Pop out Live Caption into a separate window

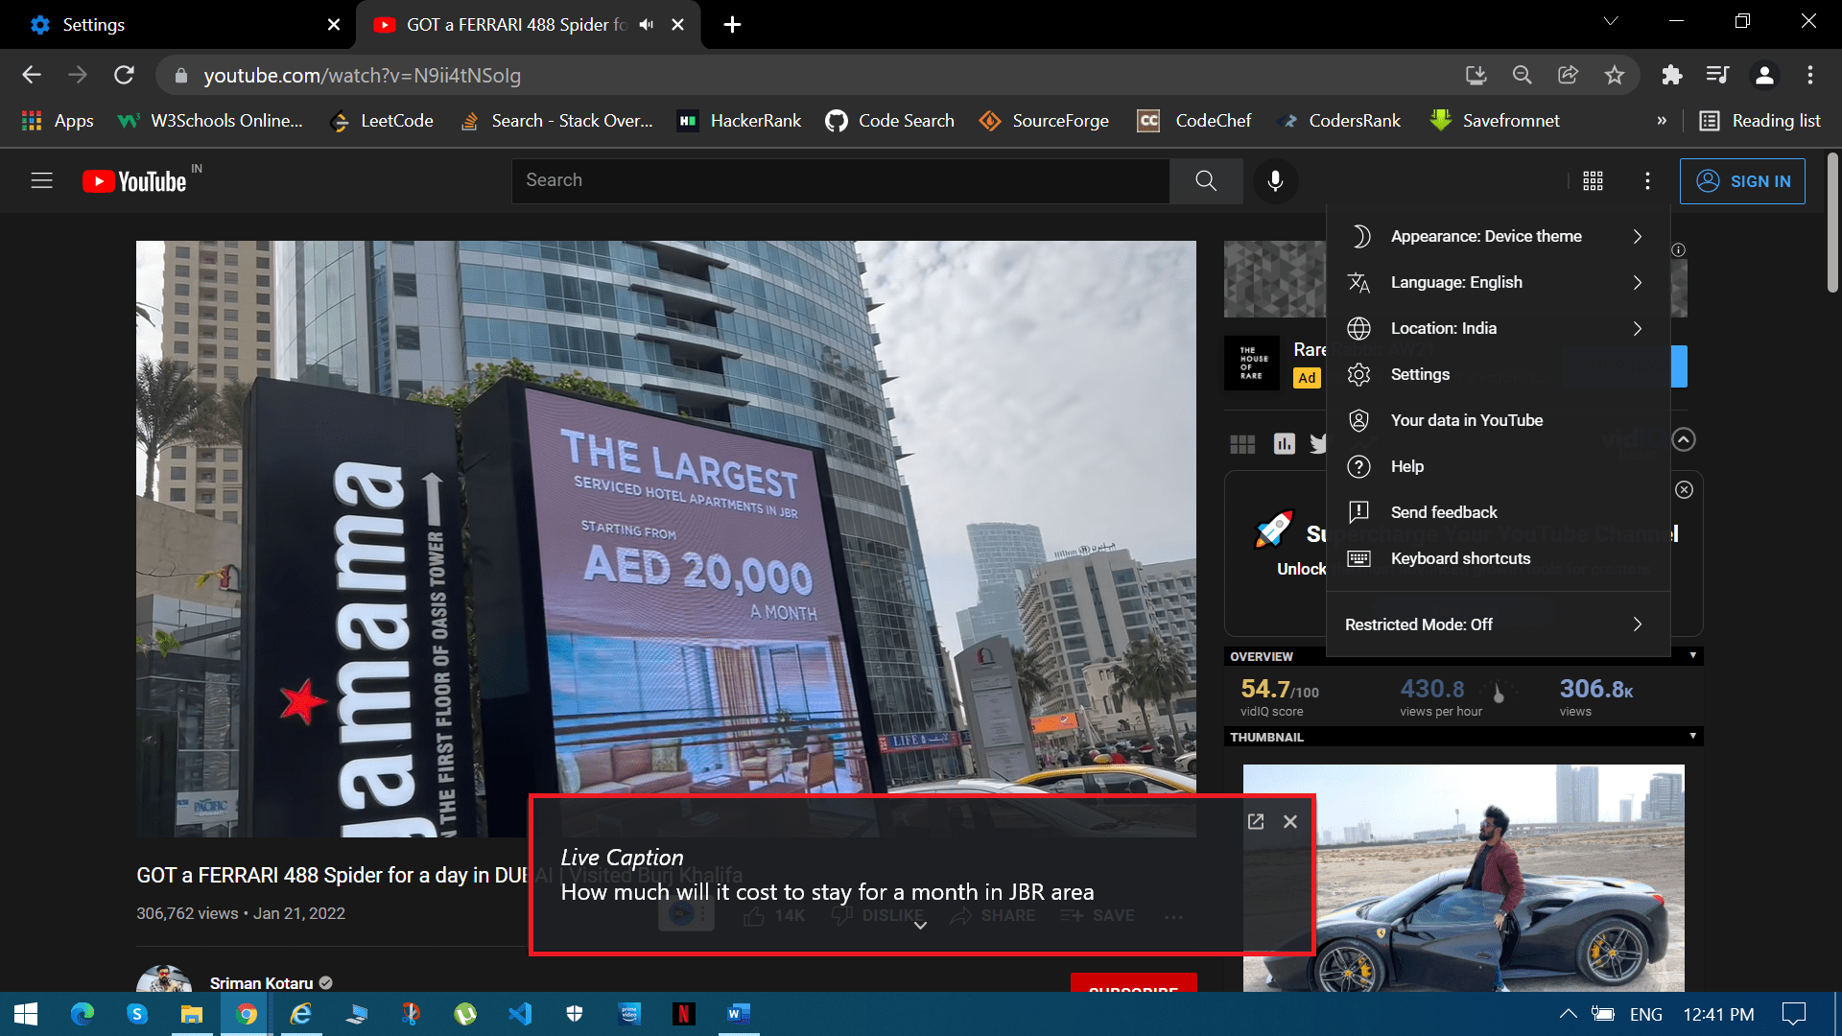click(x=1256, y=821)
